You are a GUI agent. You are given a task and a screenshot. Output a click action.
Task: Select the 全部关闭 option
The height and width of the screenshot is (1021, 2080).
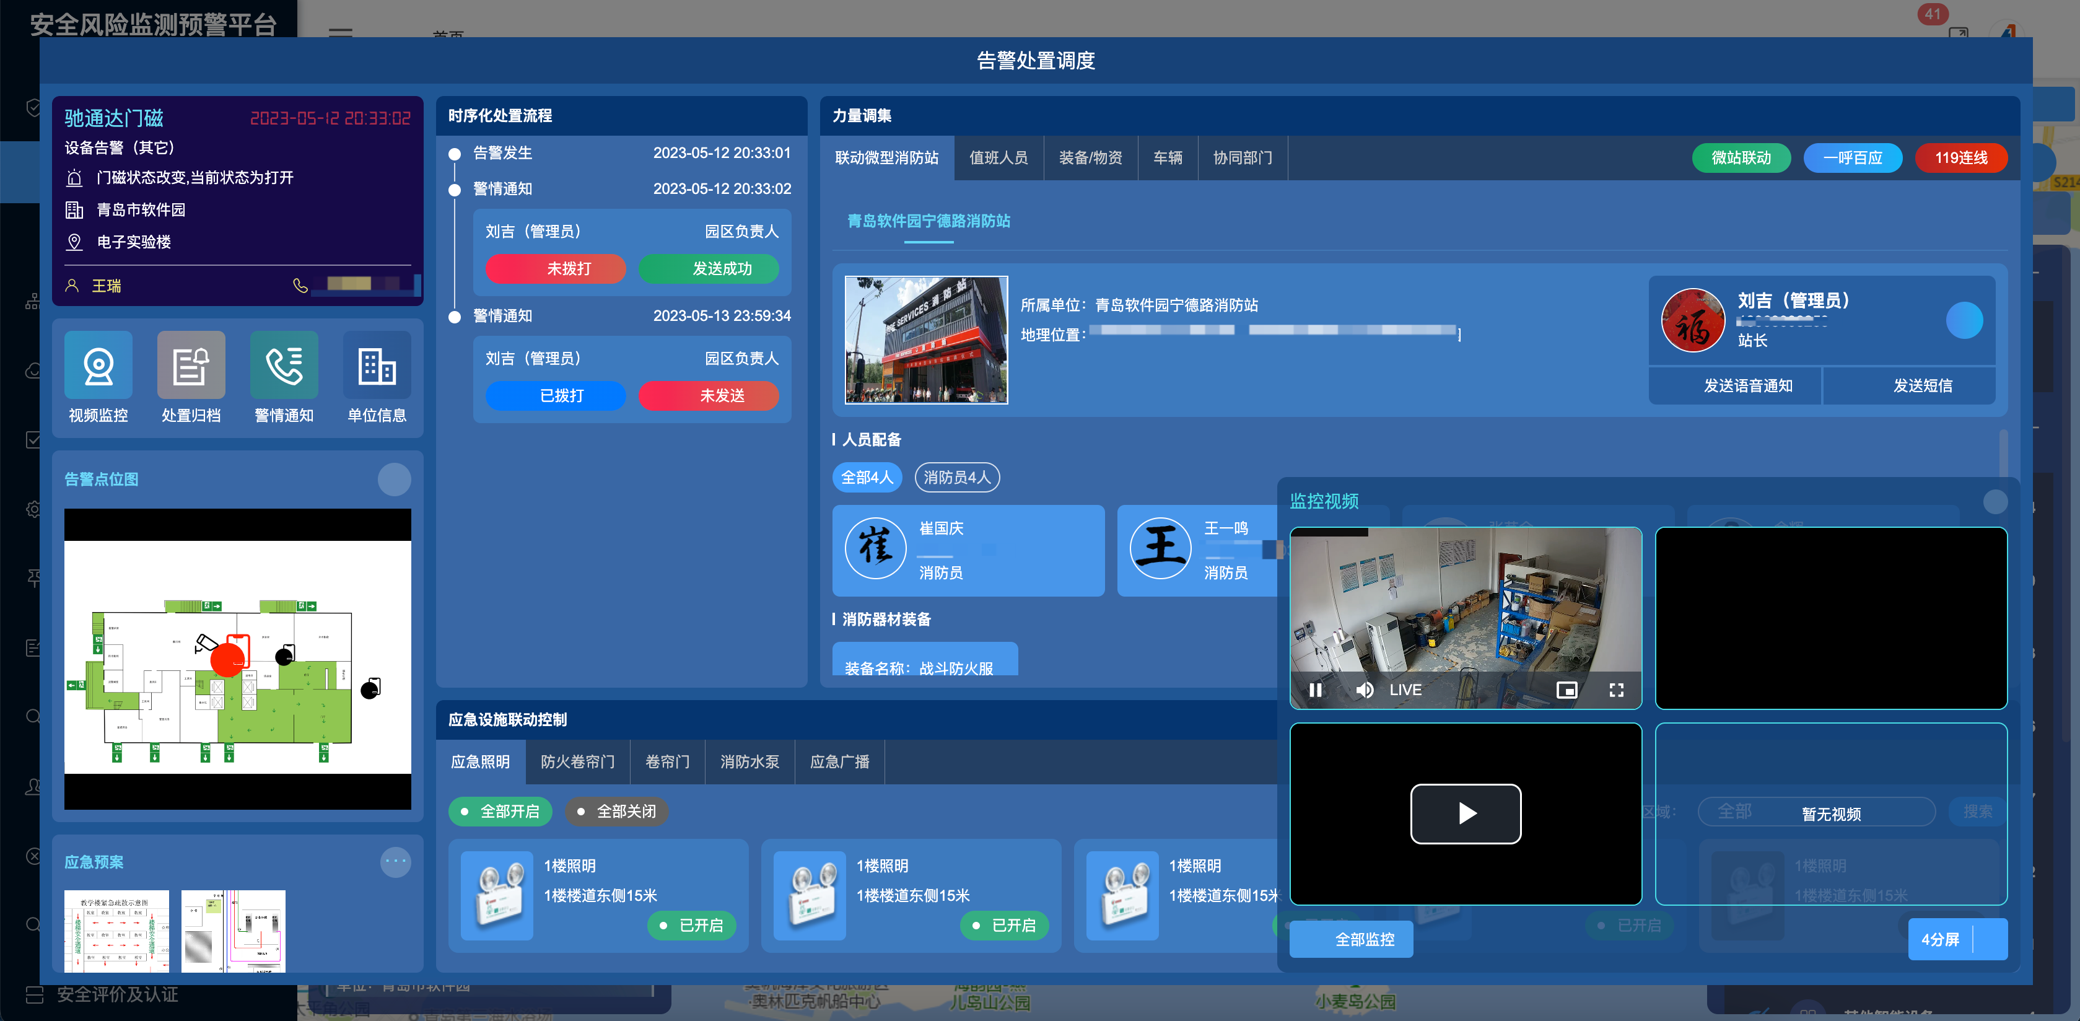pyautogui.click(x=616, y=811)
